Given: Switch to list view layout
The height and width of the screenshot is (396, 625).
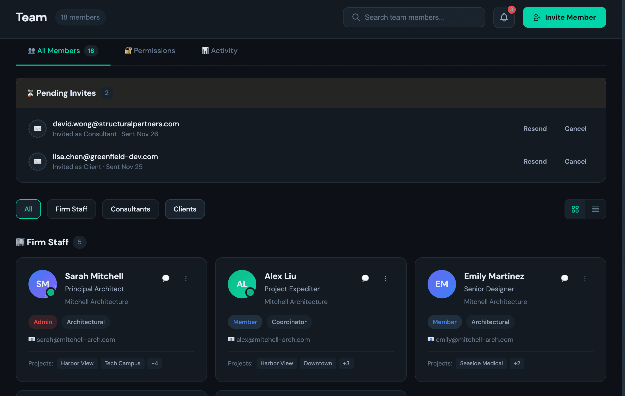Looking at the screenshot, I should [595, 209].
